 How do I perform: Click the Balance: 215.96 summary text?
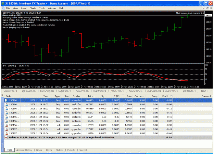(x=18, y=137)
